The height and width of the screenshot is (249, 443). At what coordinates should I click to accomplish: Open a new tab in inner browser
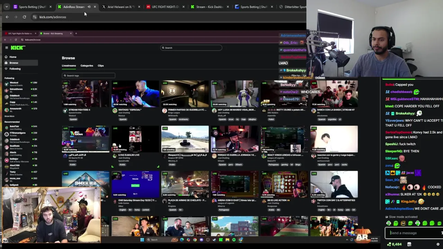[x=76, y=34]
